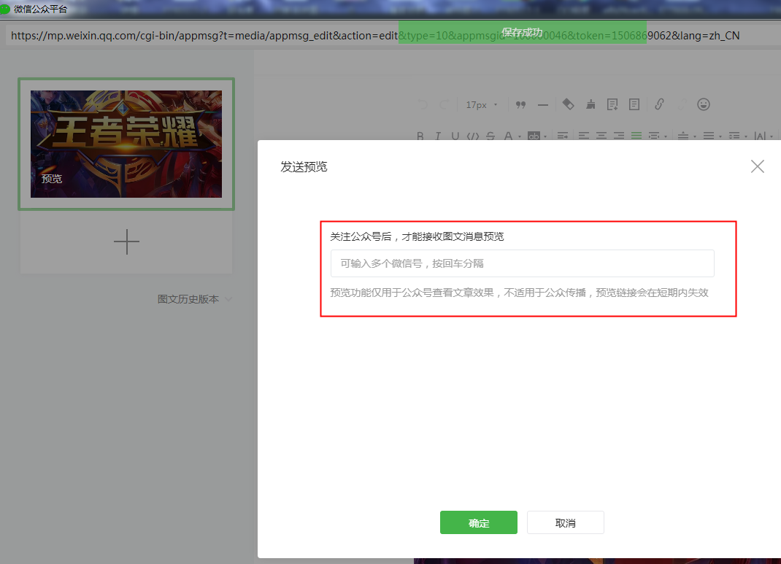Click the redo arrow in editor toolbar
The image size is (781, 564).
point(445,104)
